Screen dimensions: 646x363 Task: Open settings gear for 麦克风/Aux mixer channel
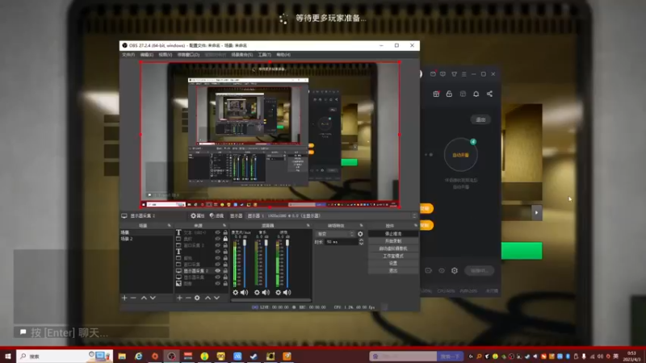pyautogui.click(x=235, y=292)
